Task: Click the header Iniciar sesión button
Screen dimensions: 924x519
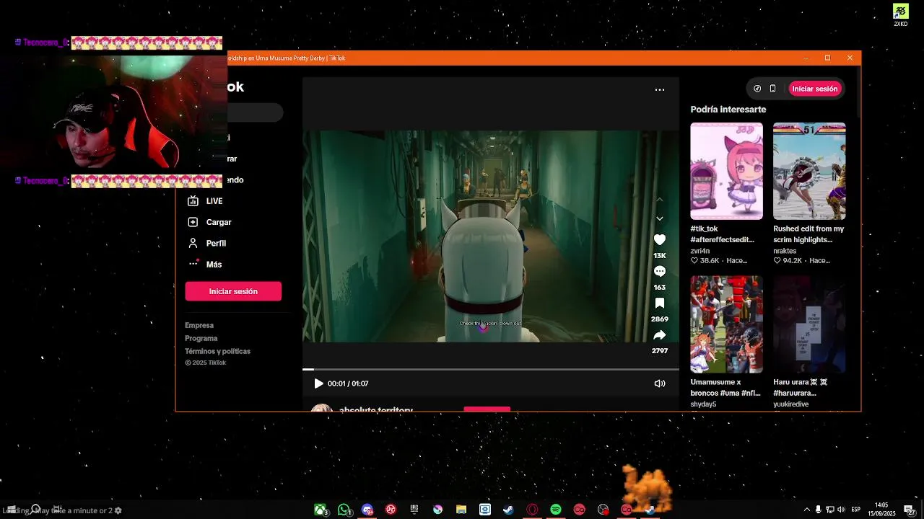Action: tap(814, 89)
